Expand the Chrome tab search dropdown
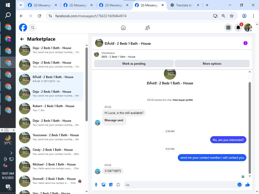The width and height of the screenshot is (259, 194). tap(21, 5)
